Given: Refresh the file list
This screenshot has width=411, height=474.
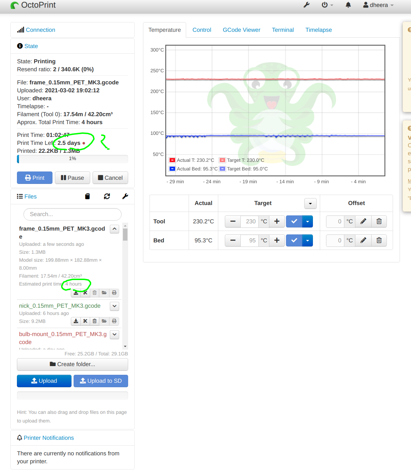Looking at the screenshot, I should click(x=107, y=196).
